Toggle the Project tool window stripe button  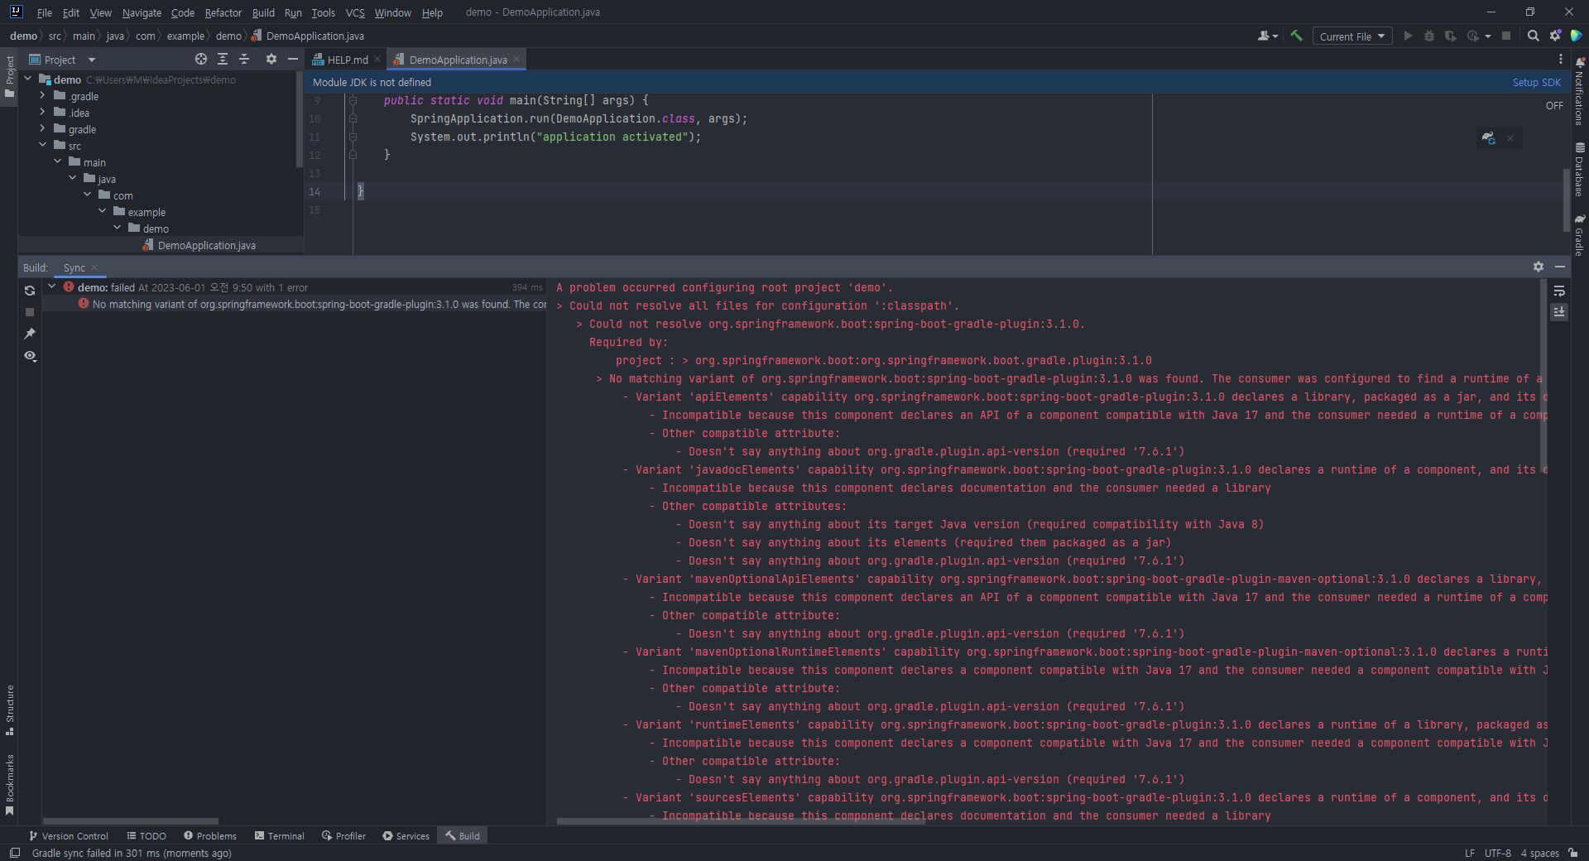tap(9, 76)
